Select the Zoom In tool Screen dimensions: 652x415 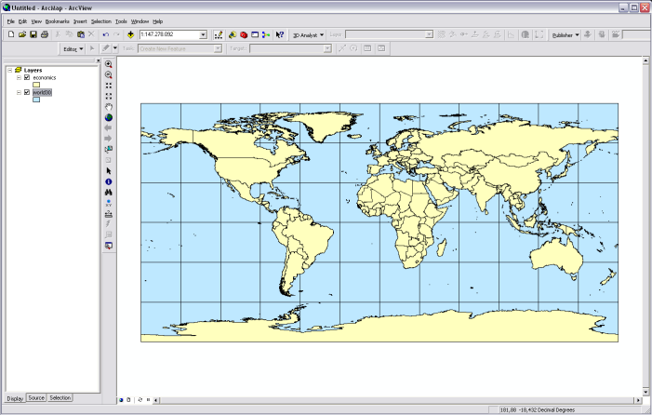click(x=109, y=64)
